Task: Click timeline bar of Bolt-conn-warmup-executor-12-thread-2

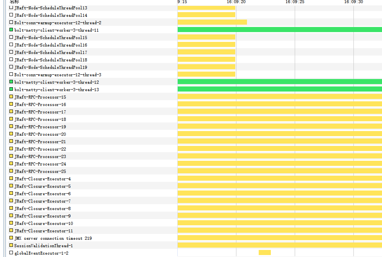Action: point(212,22)
